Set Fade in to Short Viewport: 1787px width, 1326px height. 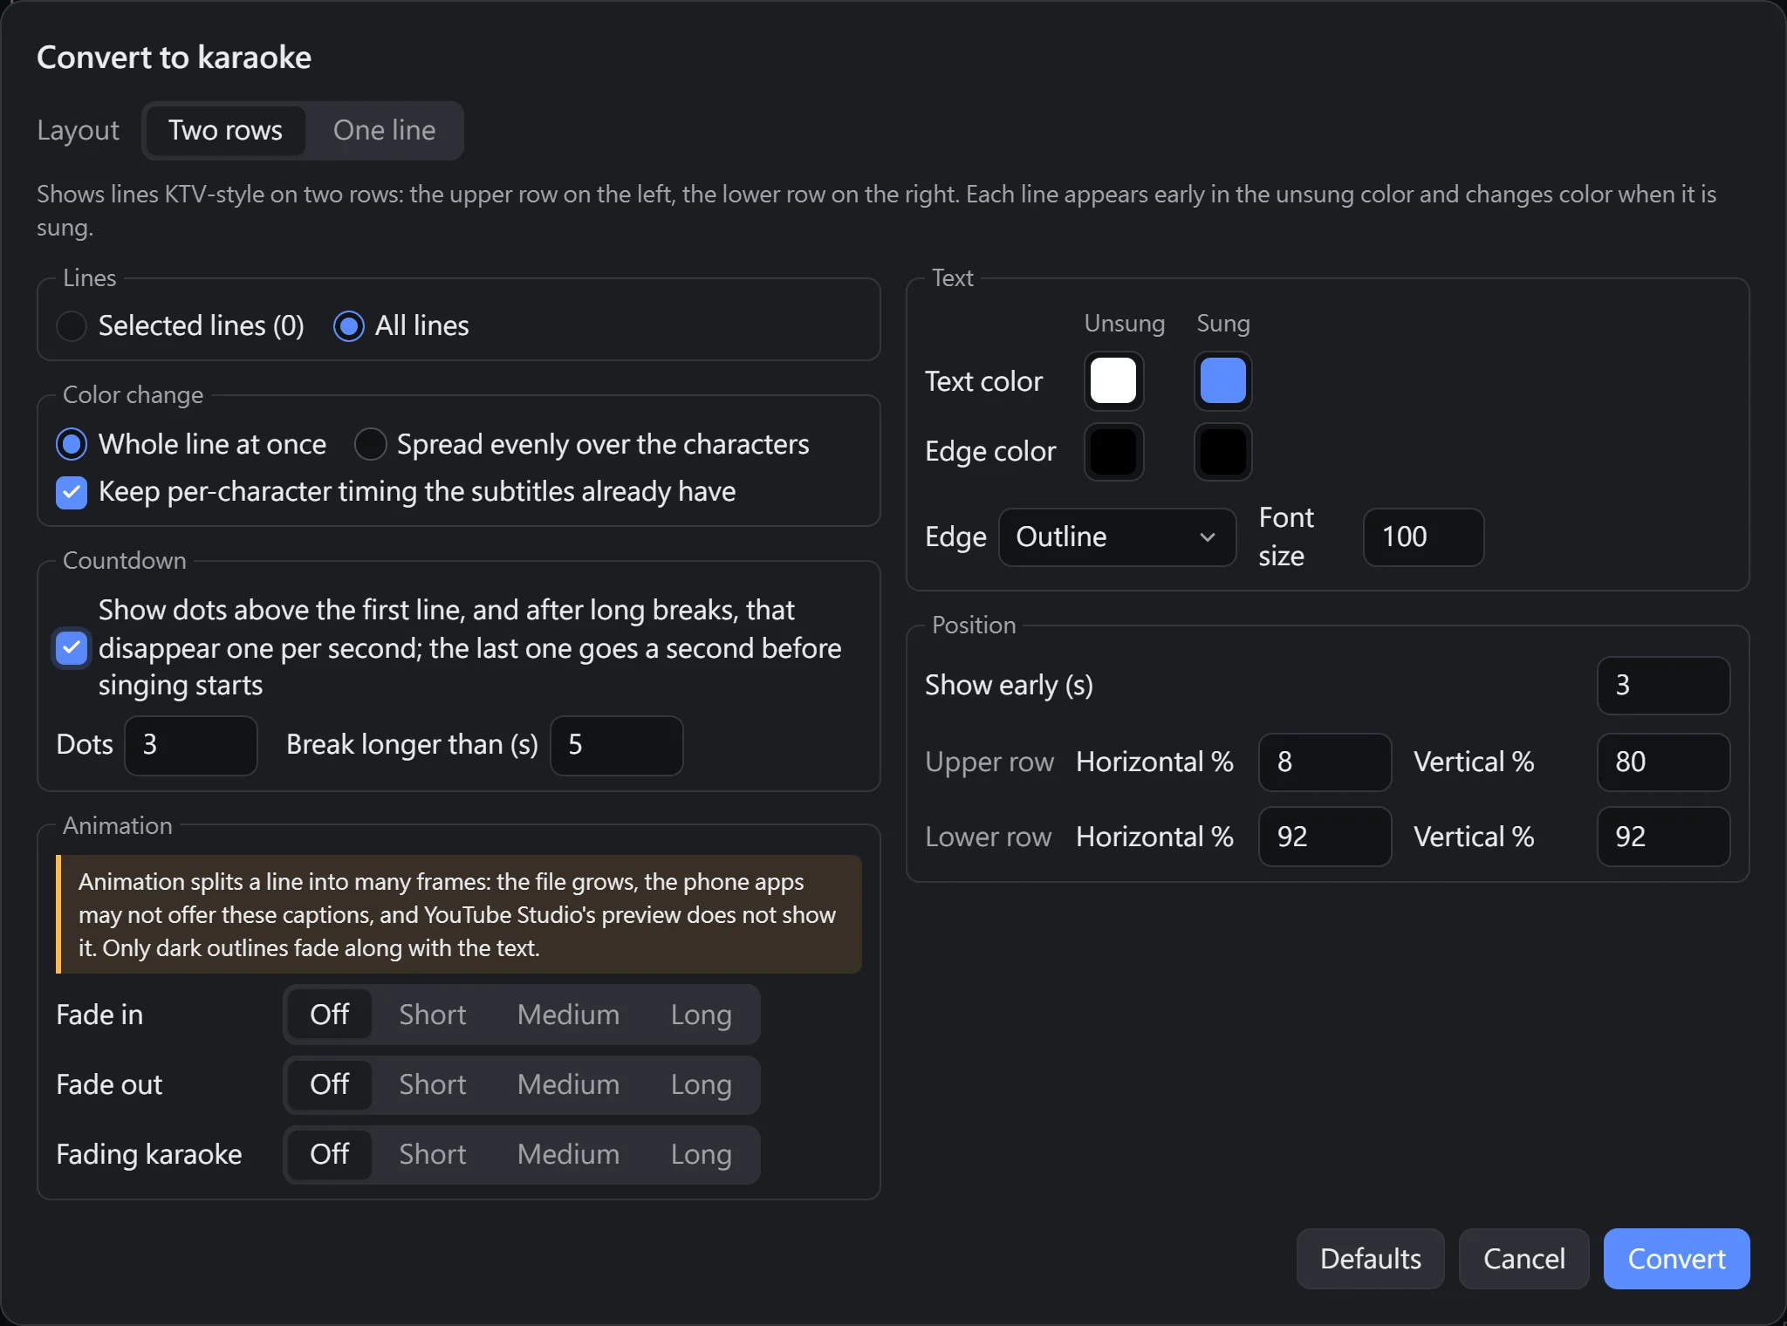pos(433,1015)
